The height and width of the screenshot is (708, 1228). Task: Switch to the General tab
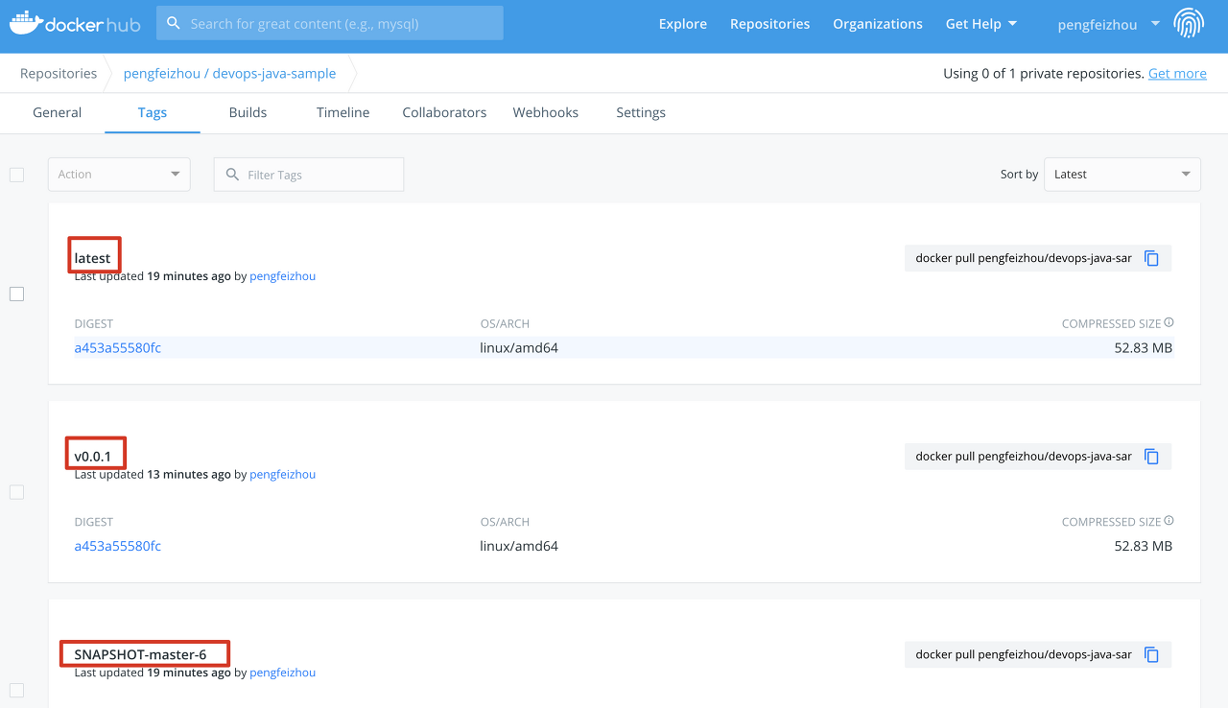pos(57,112)
